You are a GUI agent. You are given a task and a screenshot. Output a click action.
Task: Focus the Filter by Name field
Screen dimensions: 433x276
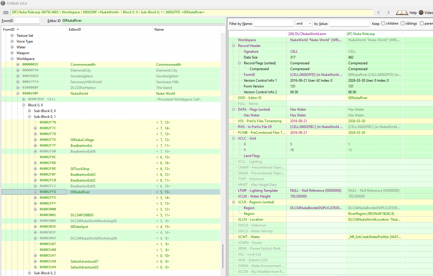click(x=274, y=23)
